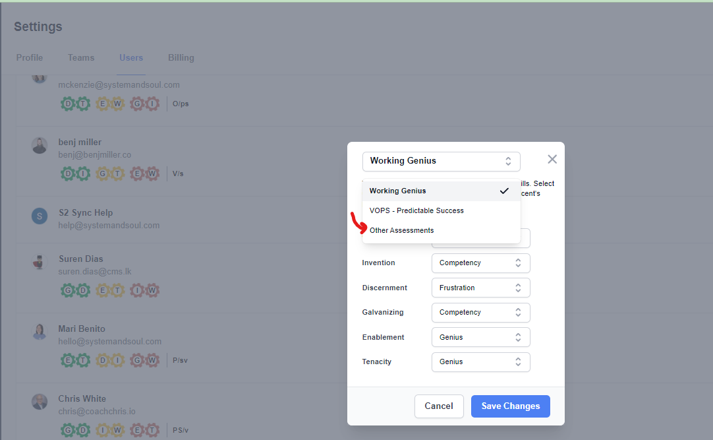Click the S2 Sync Help user name

86,212
